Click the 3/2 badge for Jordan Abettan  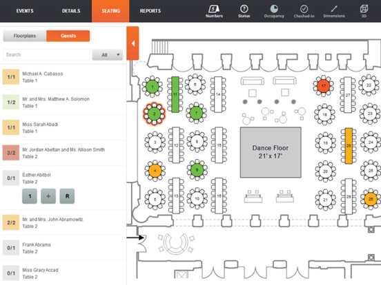(x=11, y=153)
